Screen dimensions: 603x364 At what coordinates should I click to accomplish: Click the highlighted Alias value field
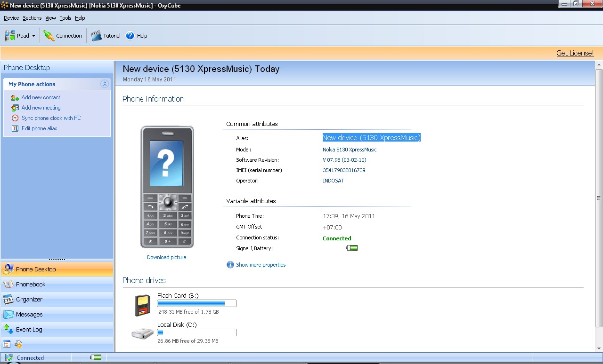pos(371,138)
